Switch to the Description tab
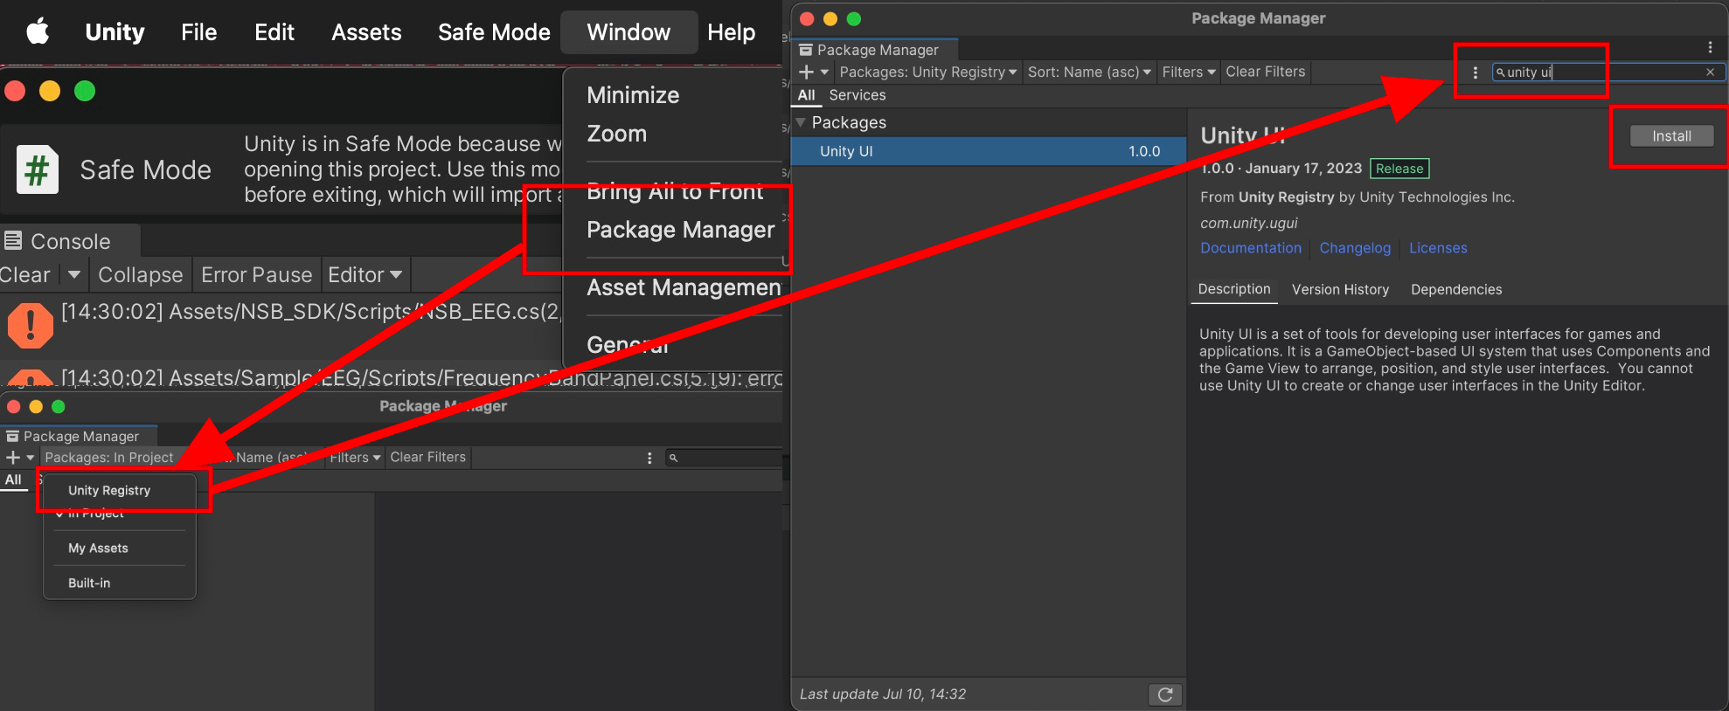Image resolution: width=1729 pixels, height=711 pixels. point(1233,289)
